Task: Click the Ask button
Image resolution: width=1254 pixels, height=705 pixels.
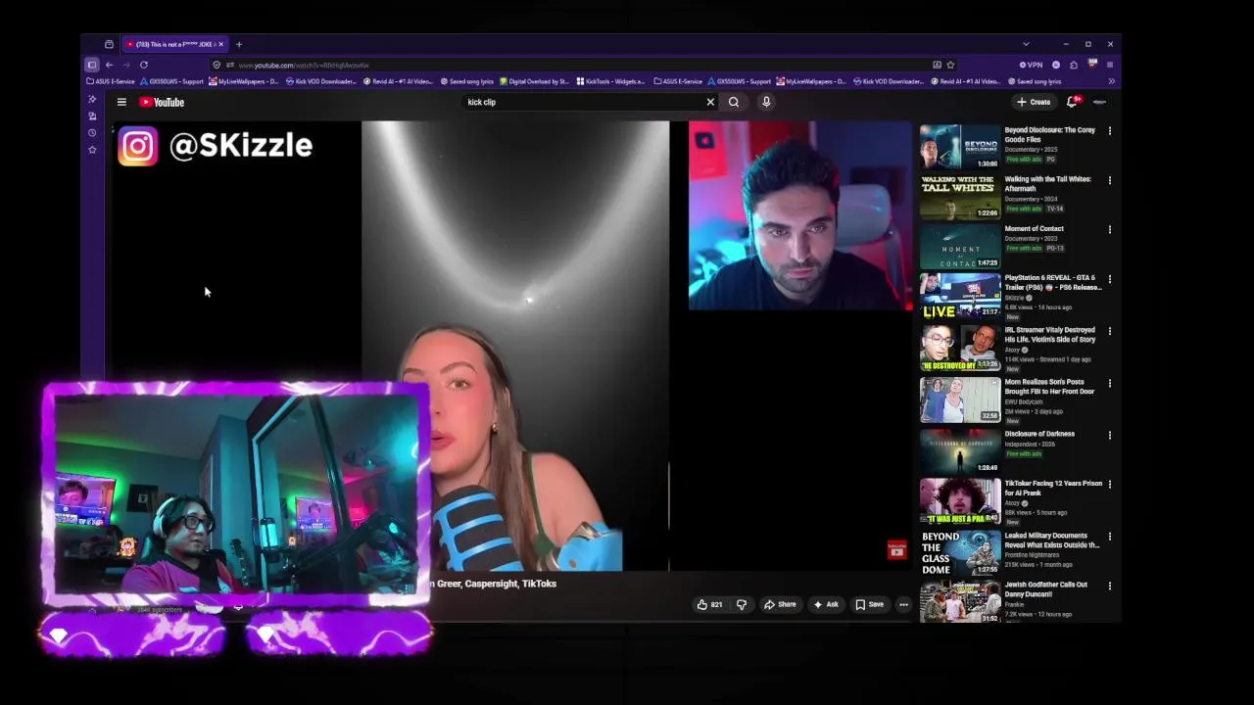Action: click(x=826, y=604)
